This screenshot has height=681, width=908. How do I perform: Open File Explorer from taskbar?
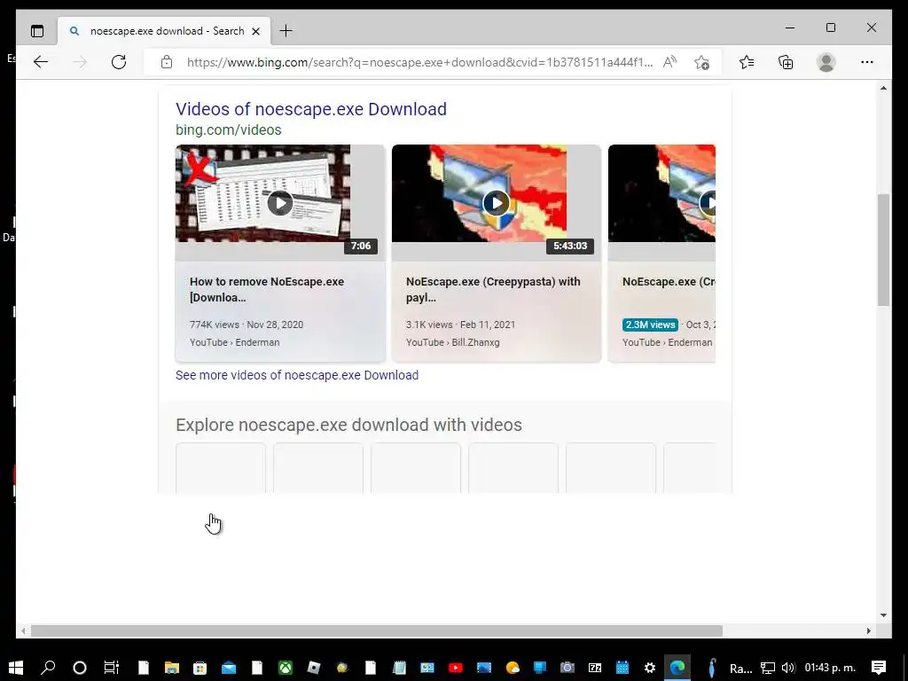[172, 668]
